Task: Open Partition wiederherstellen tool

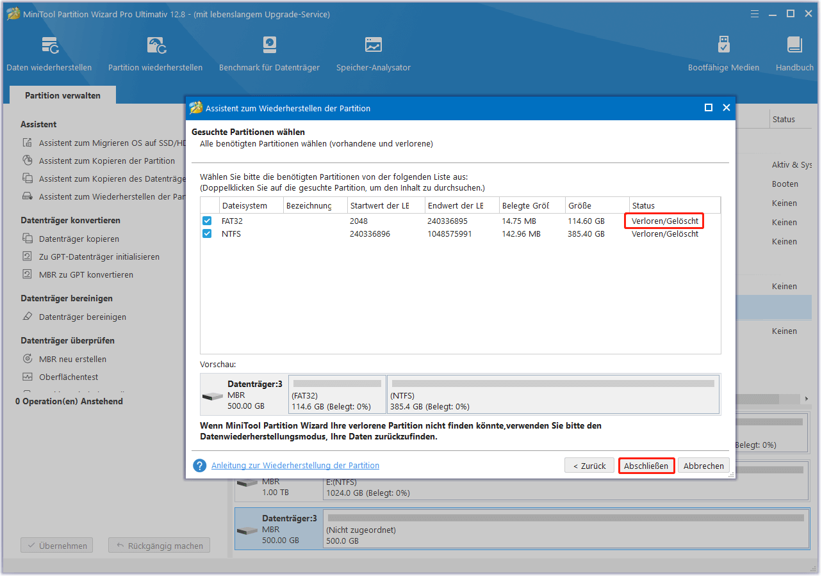Action: (x=155, y=54)
